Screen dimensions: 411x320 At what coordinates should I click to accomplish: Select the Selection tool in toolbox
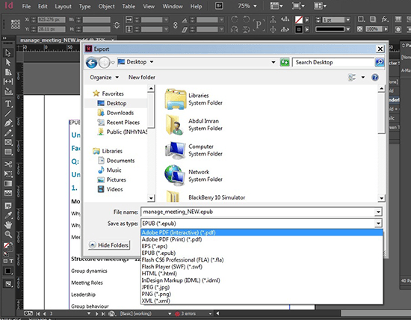tap(8, 53)
